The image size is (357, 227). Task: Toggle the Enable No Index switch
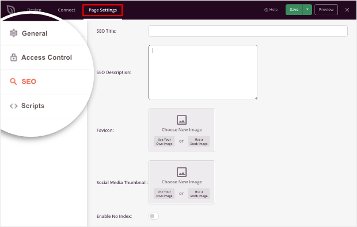tap(154, 216)
